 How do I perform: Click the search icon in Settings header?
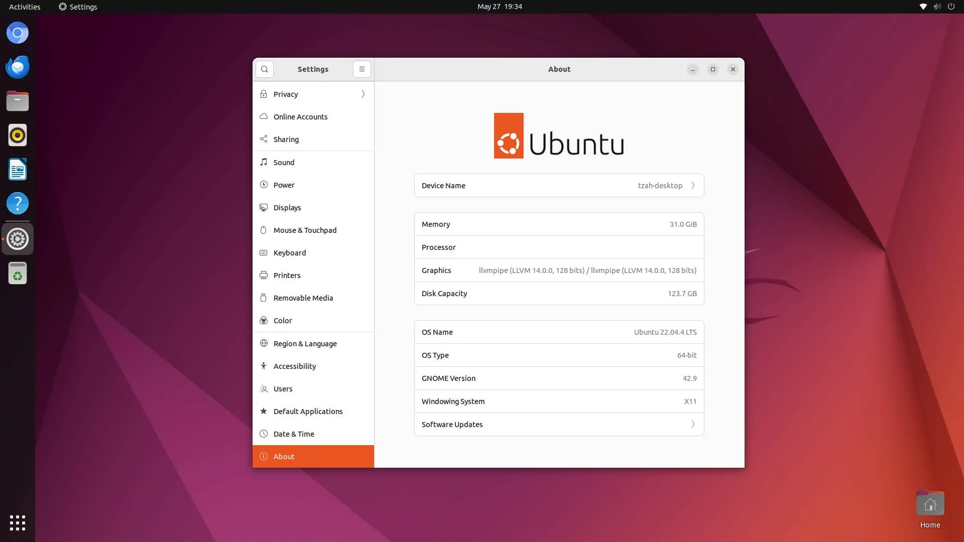[265, 69]
